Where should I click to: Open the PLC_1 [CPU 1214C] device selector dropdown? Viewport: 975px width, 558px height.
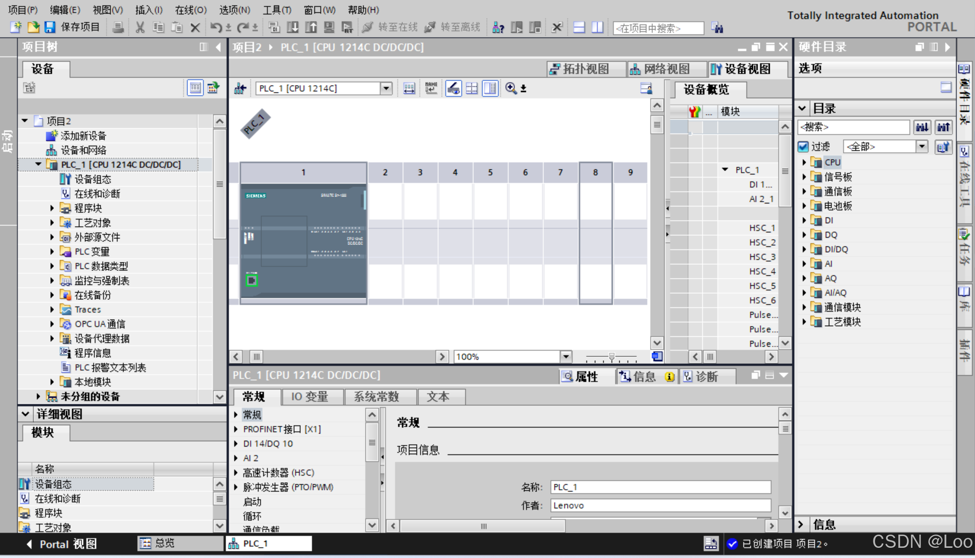386,88
